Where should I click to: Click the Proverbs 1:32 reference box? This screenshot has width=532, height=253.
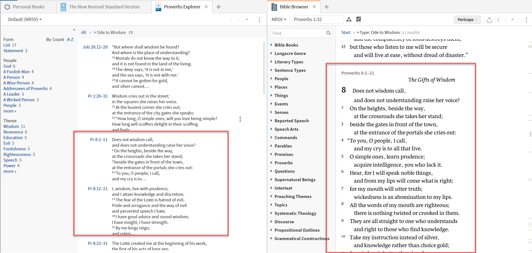point(317,19)
